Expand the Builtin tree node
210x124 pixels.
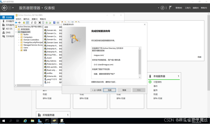click(19, 34)
